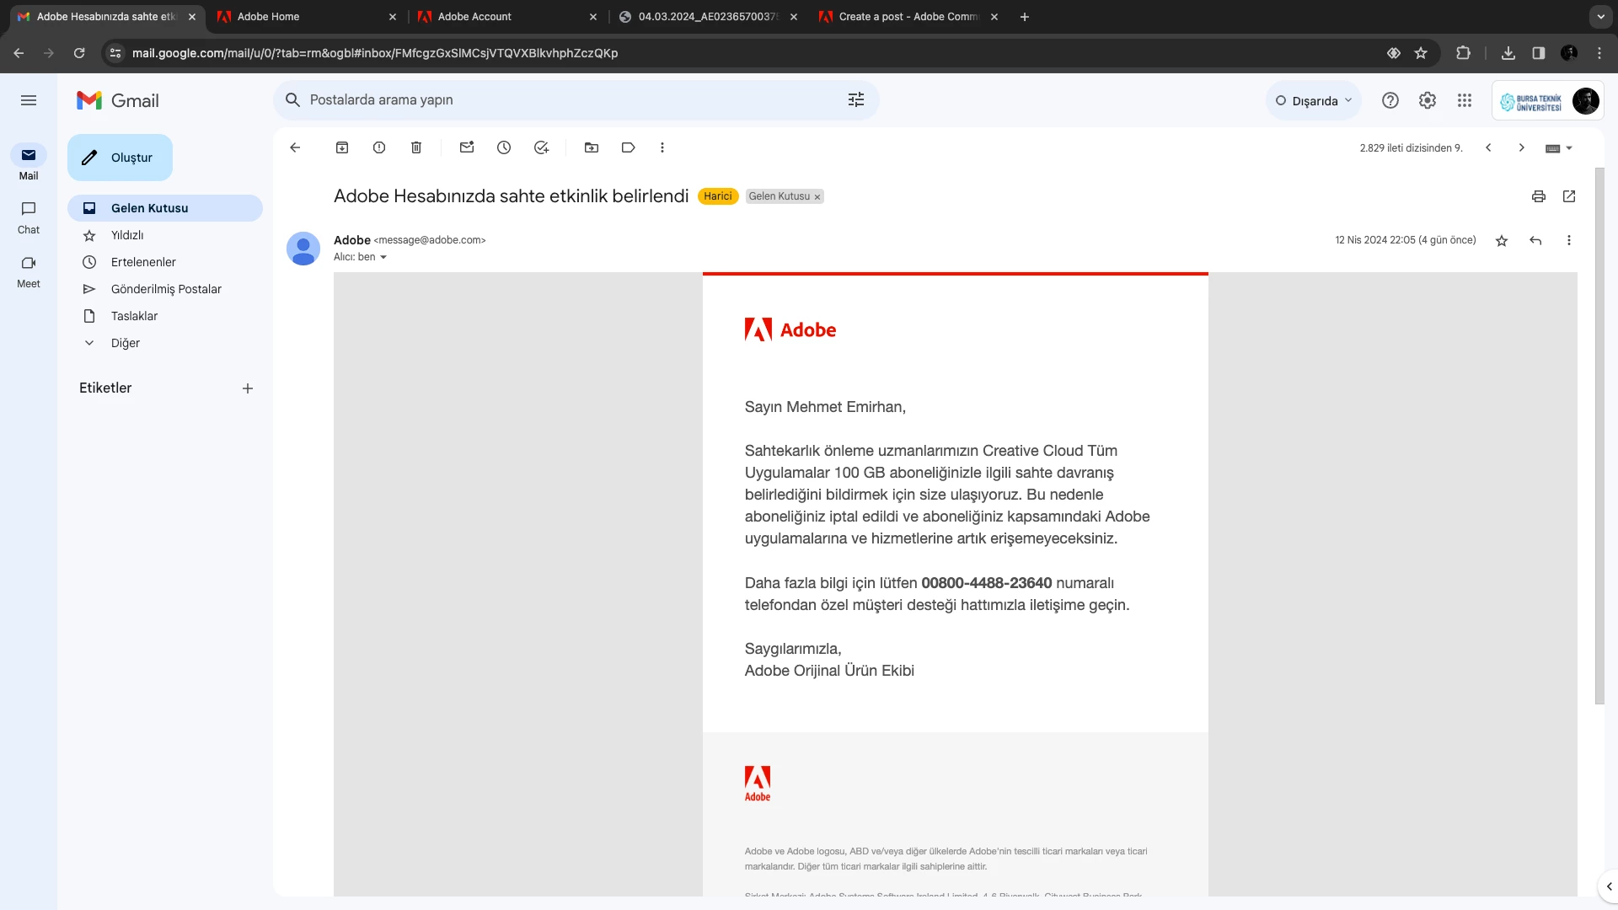This screenshot has height=910, width=1618.
Task: Open Gmail support help icon
Action: 1390,100
